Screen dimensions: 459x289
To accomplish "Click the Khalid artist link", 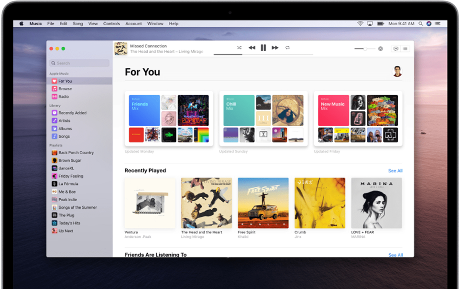I will (243, 236).
